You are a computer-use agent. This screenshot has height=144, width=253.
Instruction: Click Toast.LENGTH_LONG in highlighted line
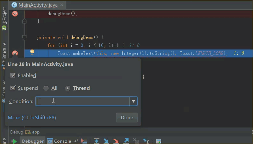coord(202,53)
